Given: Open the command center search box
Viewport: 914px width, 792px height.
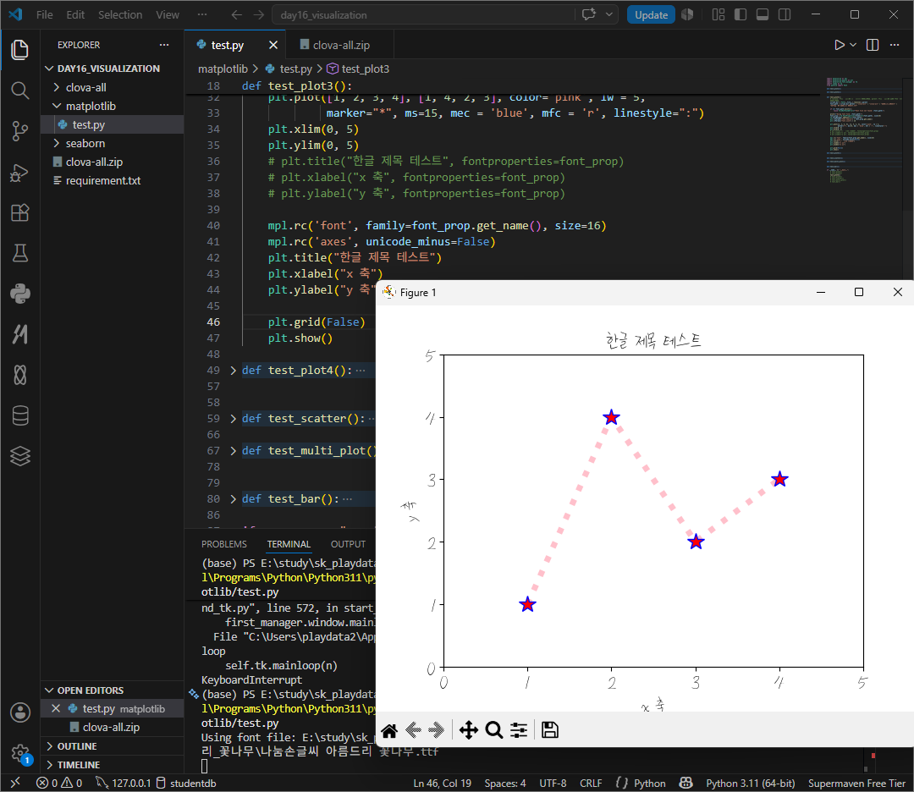Looking at the screenshot, I should pyautogui.click(x=424, y=15).
